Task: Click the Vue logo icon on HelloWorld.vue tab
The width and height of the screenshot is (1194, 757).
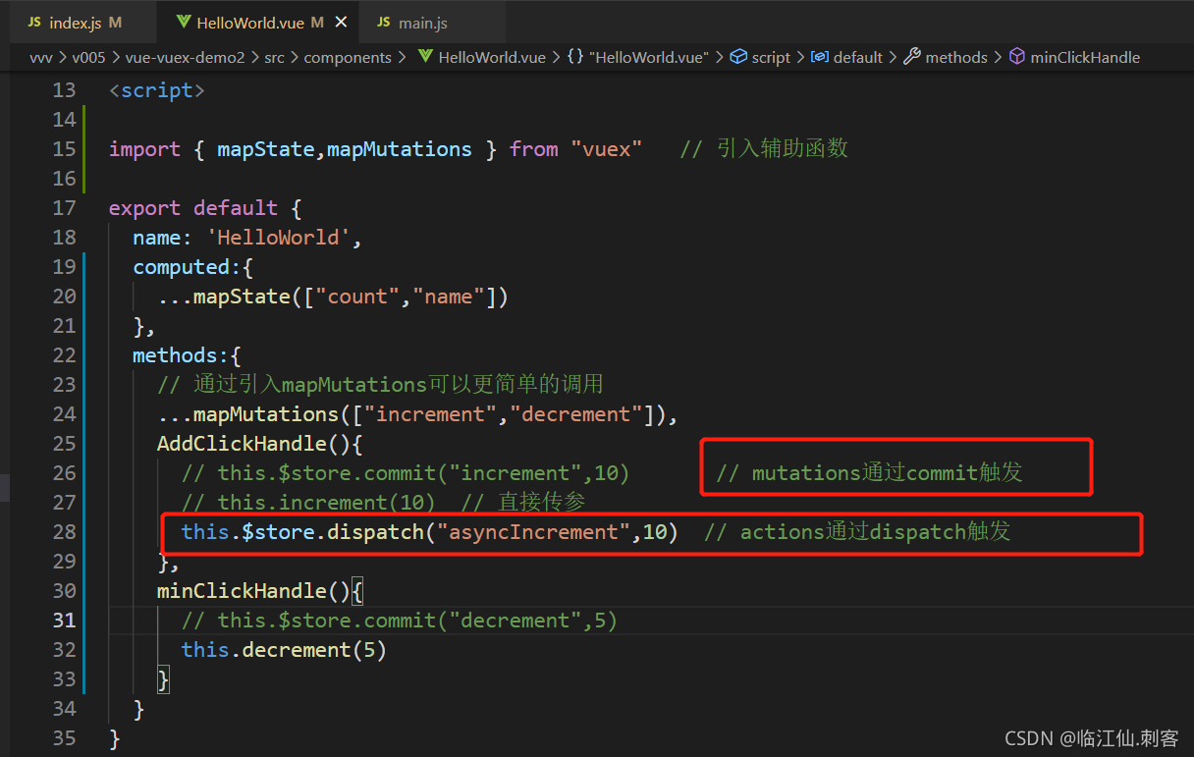Action: 183,22
